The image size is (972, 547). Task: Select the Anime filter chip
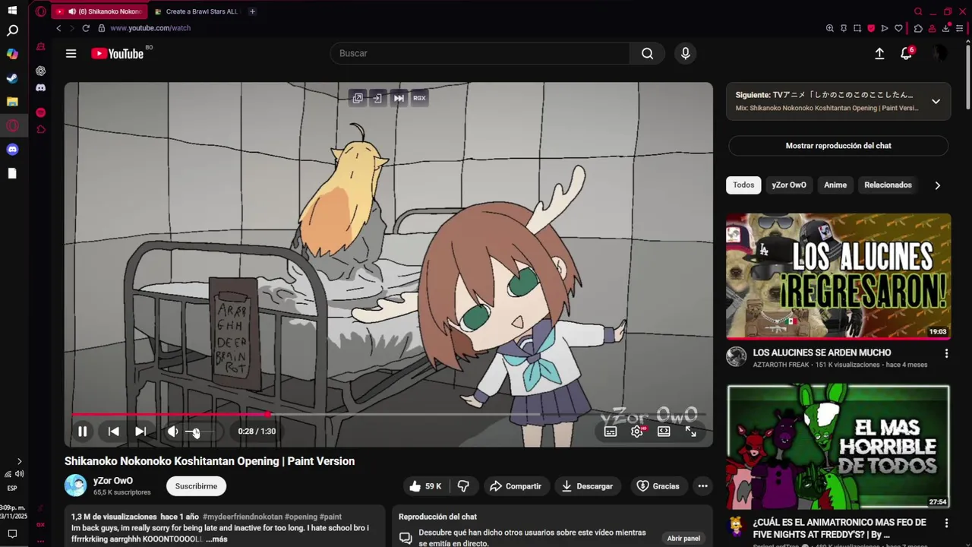pos(835,185)
